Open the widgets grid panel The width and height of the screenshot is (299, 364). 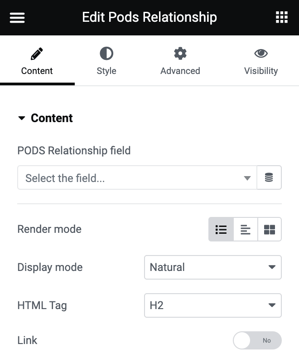click(x=282, y=18)
